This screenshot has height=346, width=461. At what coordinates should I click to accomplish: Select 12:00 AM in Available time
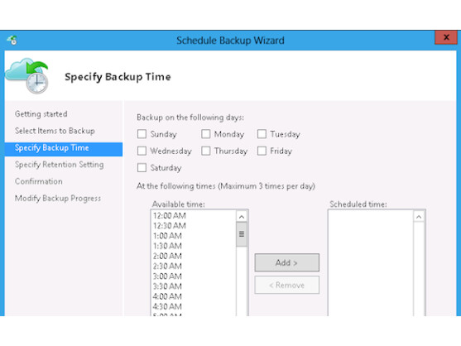click(x=170, y=215)
